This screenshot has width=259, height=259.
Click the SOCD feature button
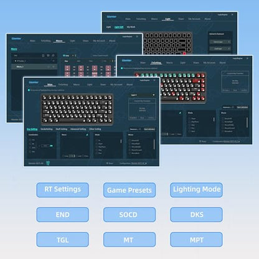pyautogui.click(x=129, y=215)
